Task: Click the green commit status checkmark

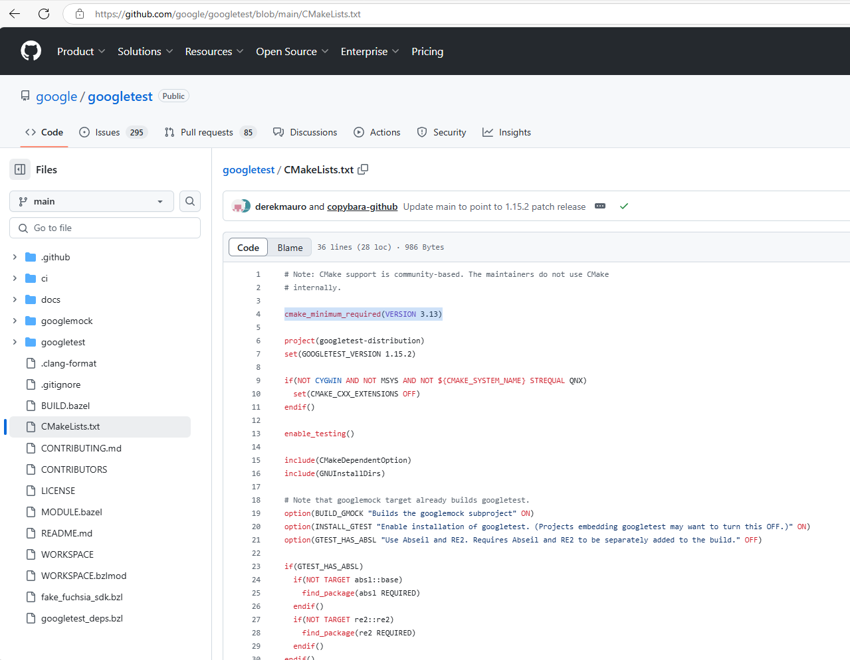Action: 624,206
